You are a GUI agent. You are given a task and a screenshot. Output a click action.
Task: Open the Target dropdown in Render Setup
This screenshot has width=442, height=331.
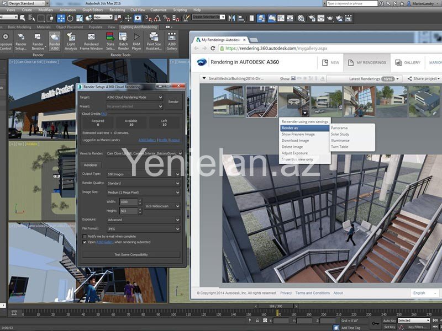pyautogui.click(x=134, y=98)
